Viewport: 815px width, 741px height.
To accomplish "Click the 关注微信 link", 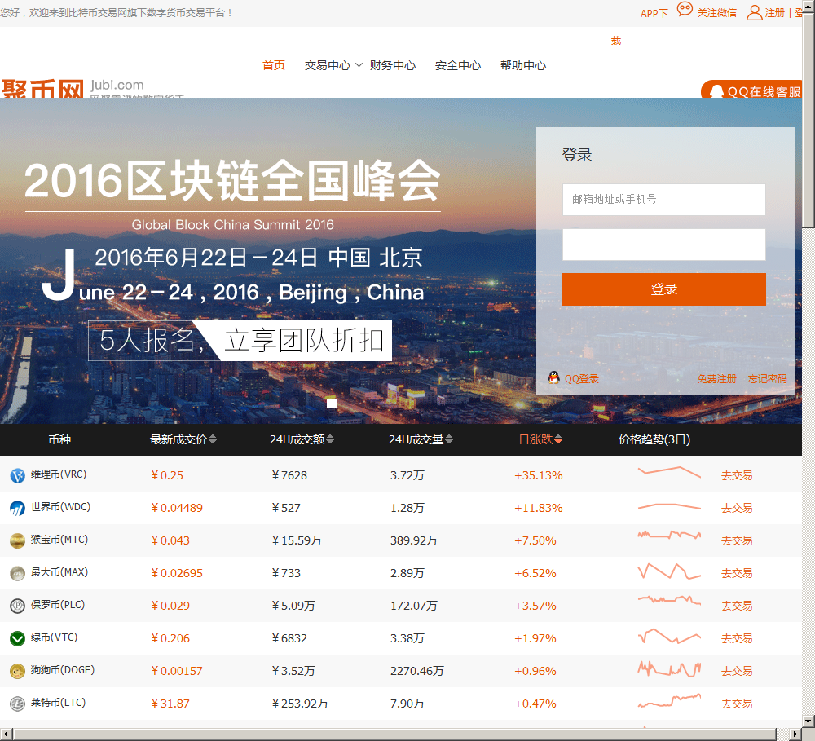I will click(716, 12).
